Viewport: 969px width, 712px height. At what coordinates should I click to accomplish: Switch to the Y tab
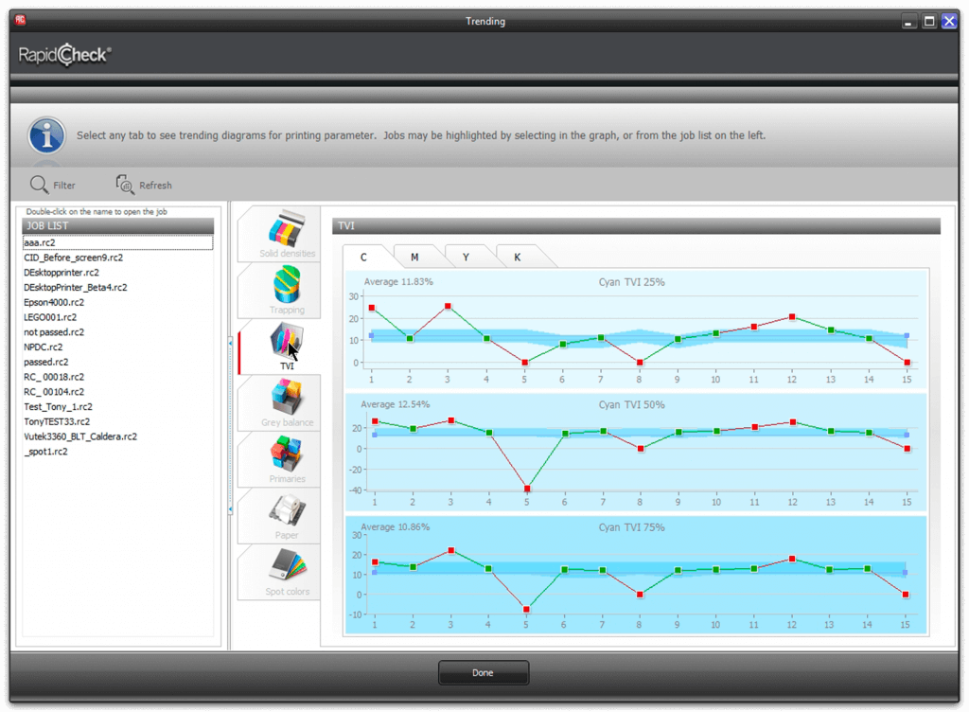pyautogui.click(x=466, y=258)
